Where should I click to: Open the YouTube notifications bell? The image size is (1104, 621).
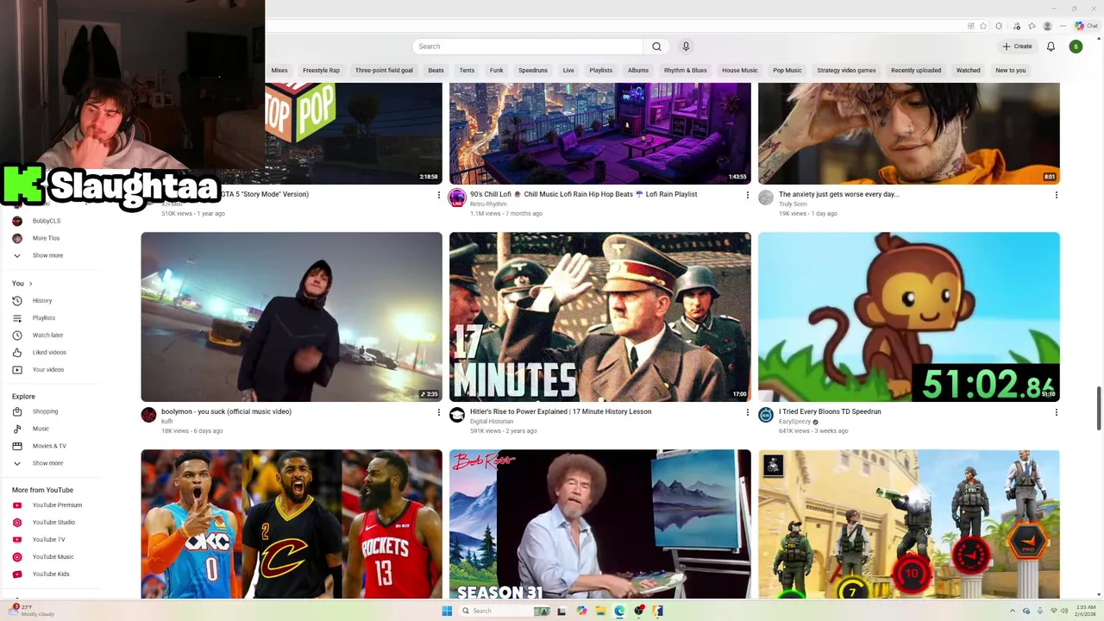[x=1051, y=47]
